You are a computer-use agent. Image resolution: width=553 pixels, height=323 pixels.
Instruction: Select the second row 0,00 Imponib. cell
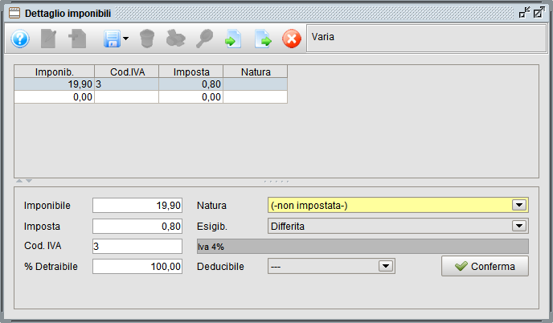point(55,97)
